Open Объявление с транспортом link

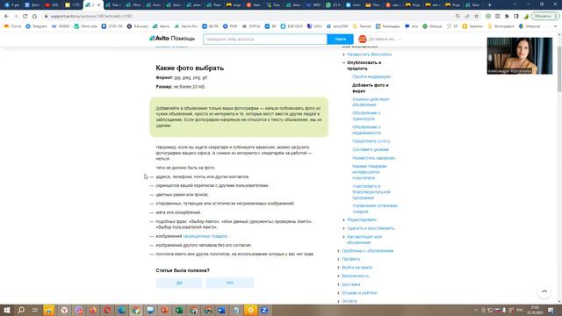click(x=366, y=116)
